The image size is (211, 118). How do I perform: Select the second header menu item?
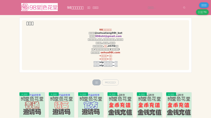(x=95, y=8)
